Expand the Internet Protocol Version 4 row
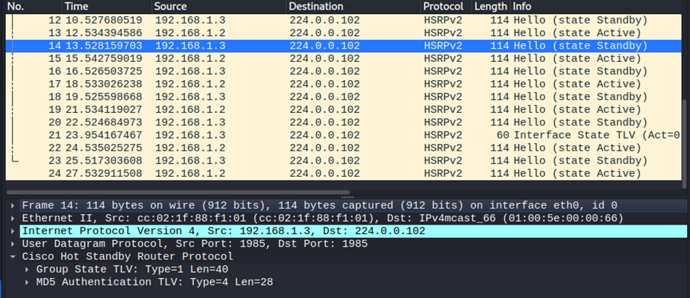 pyautogui.click(x=12, y=231)
